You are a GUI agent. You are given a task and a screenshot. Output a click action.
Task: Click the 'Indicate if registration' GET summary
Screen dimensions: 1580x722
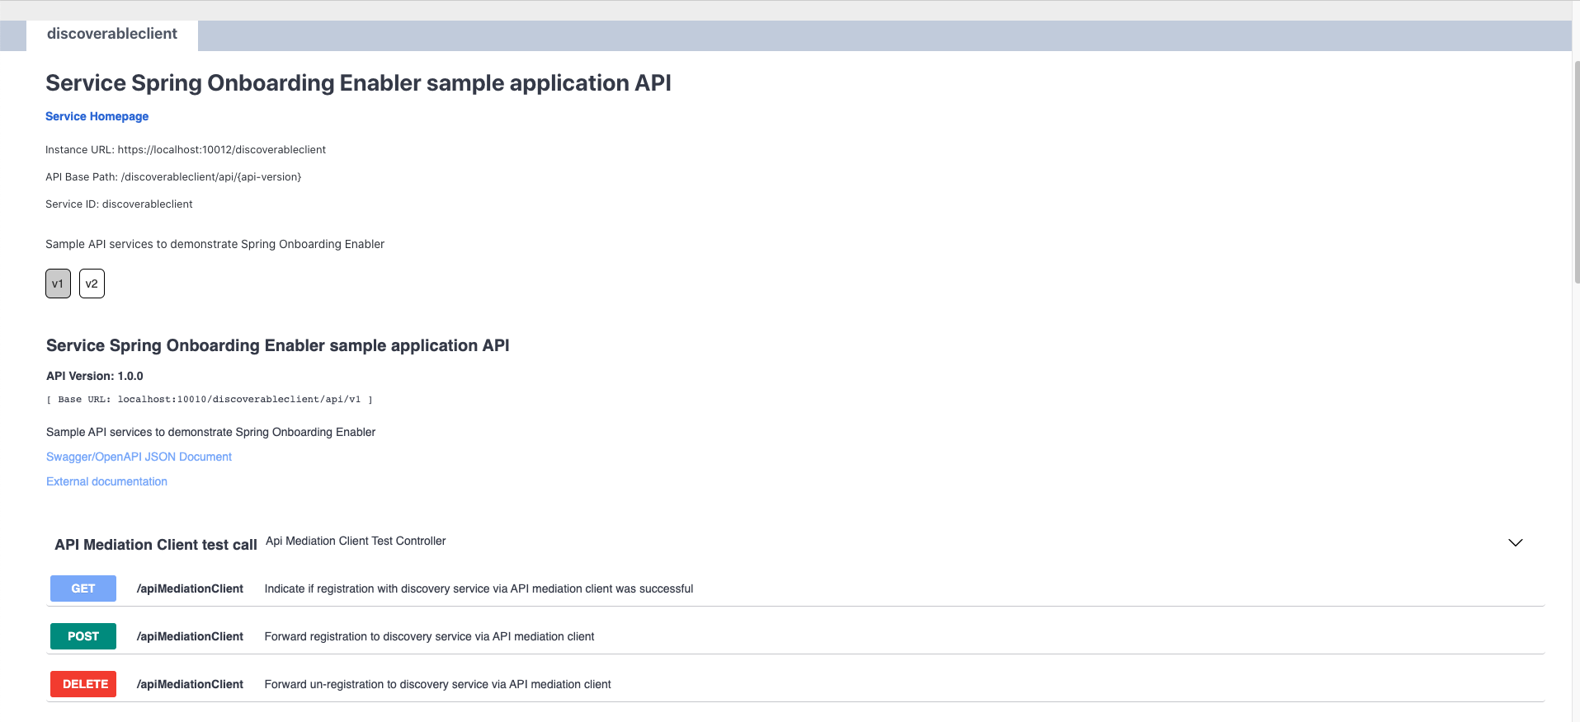tap(479, 588)
